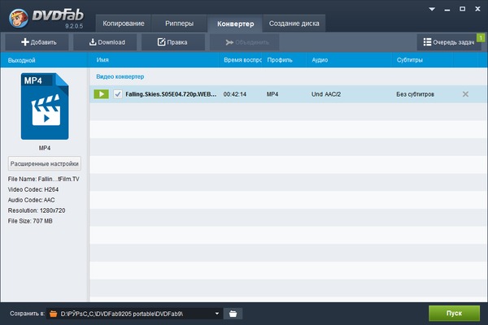The width and height of the screenshot is (488, 325).
Task: Open the title bar dropdown menu arrow
Action: pyautogui.click(x=427, y=8)
